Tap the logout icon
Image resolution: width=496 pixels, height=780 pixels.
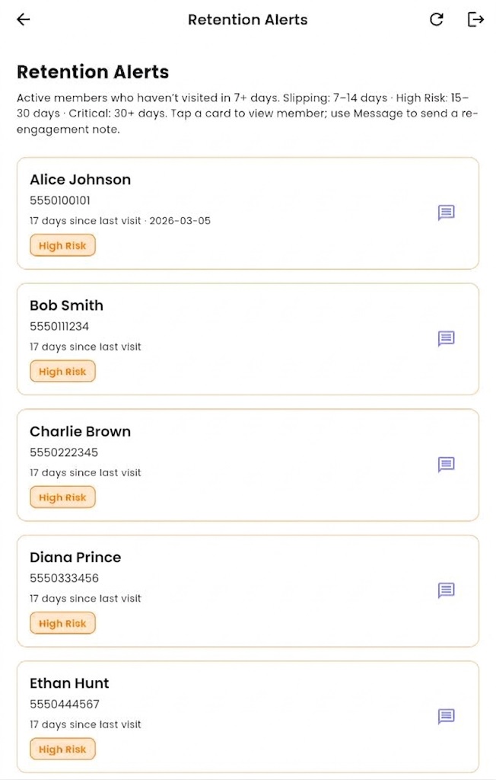475,19
